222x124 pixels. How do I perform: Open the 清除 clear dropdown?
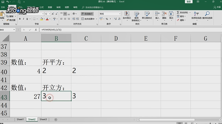pyautogui.click(x=181, y=20)
